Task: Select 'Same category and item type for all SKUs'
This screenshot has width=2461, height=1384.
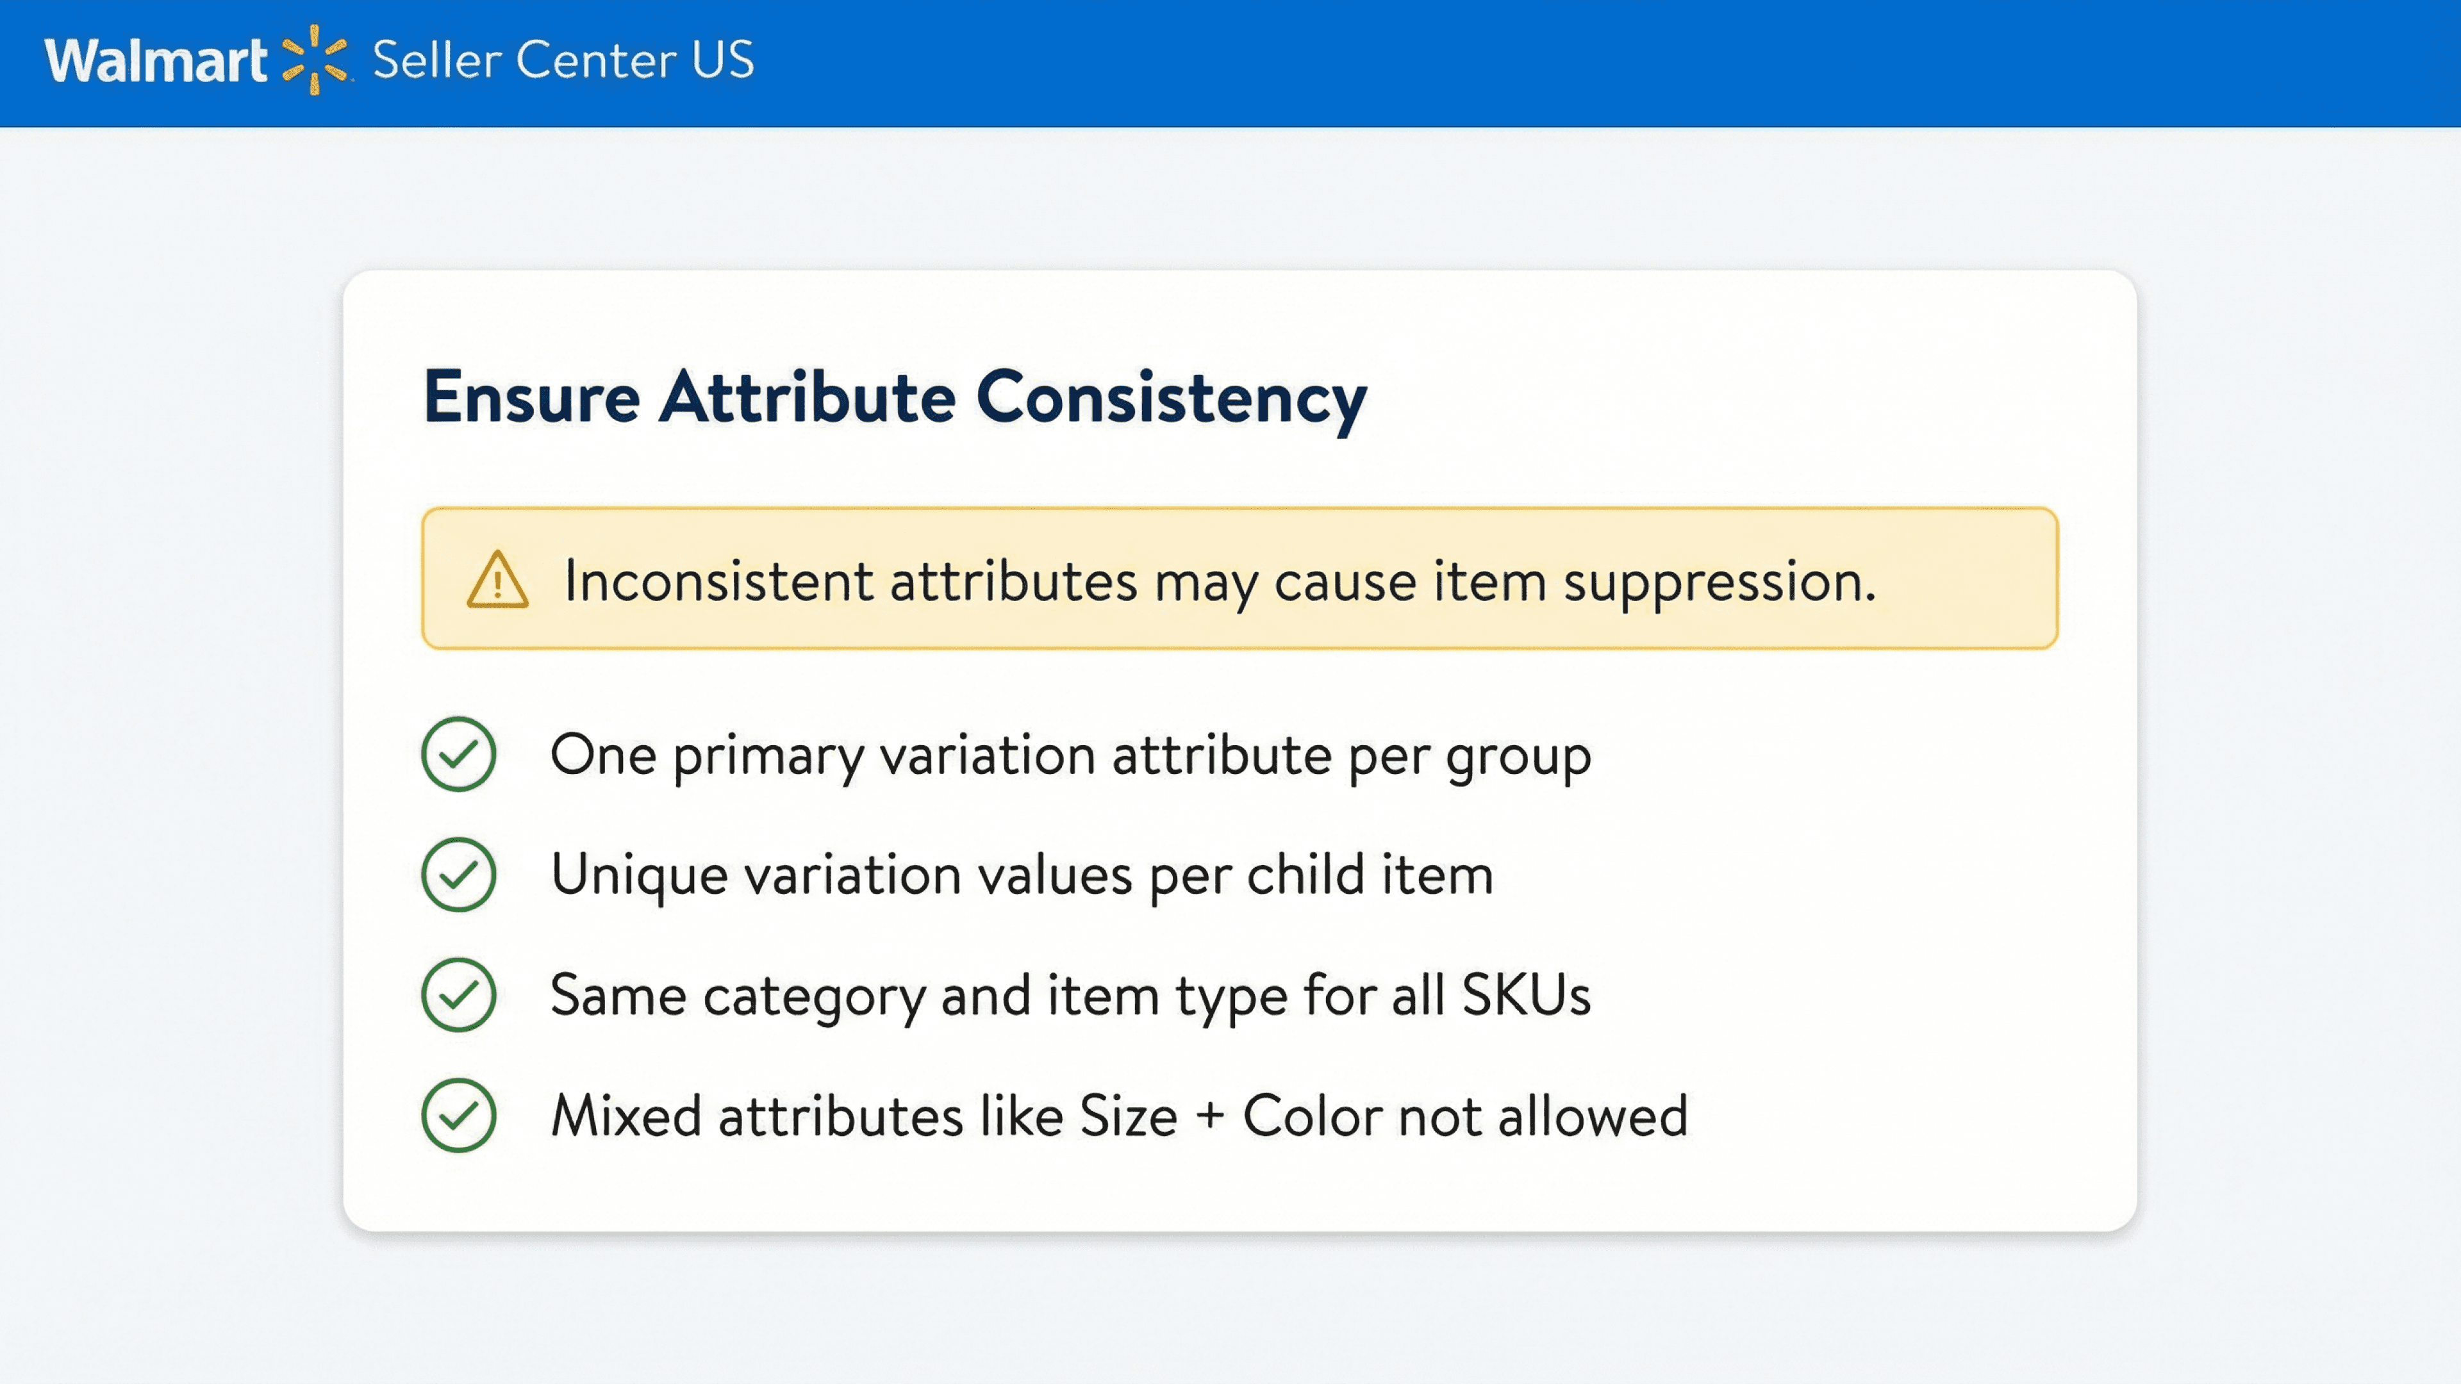Action: coord(1070,995)
